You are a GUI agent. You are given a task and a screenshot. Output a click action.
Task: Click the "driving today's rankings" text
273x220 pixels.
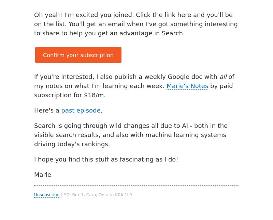pos(72,144)
